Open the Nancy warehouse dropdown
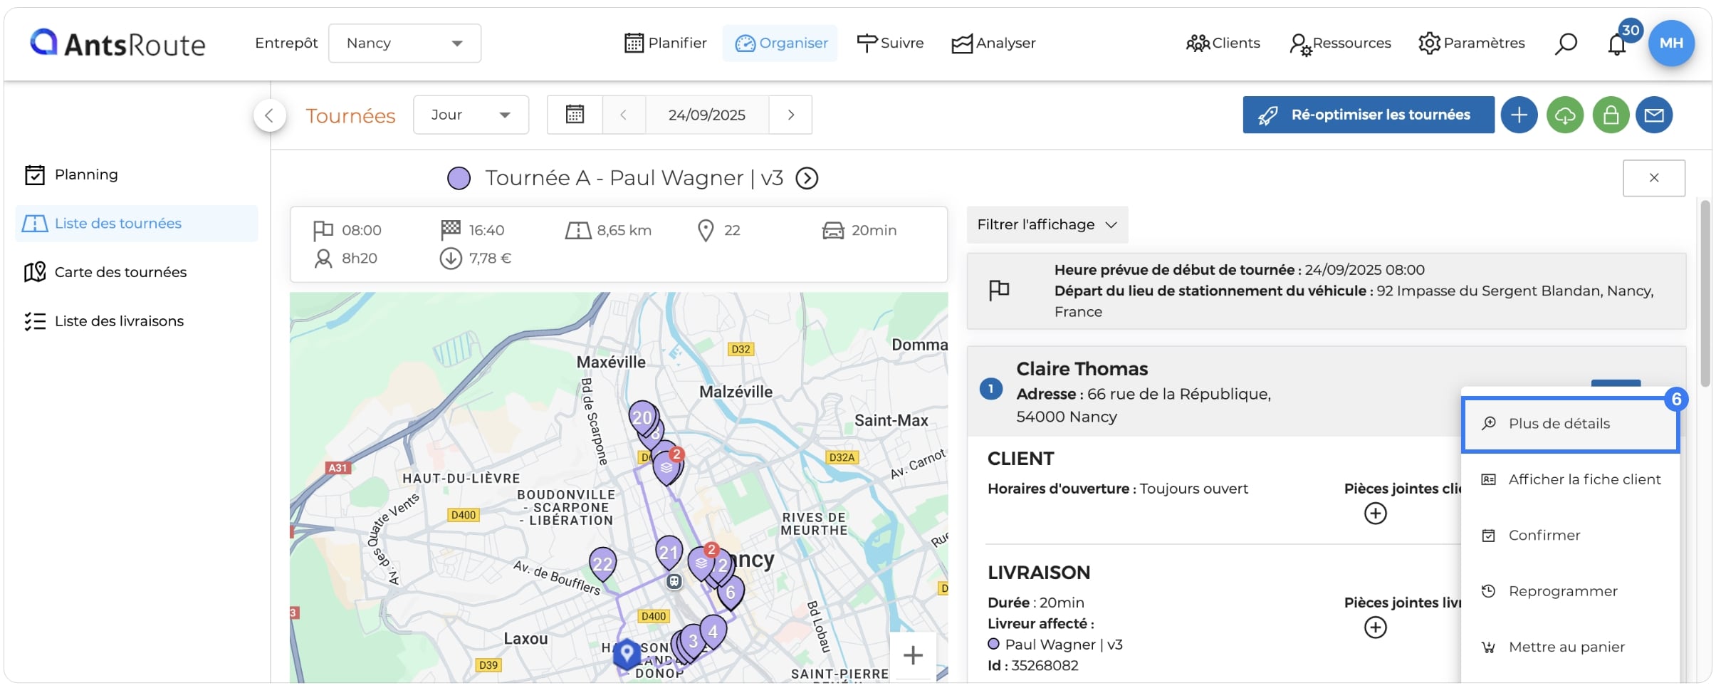Image resolution: width=1716 pixels, height=693 pixels. pos(404,43)
